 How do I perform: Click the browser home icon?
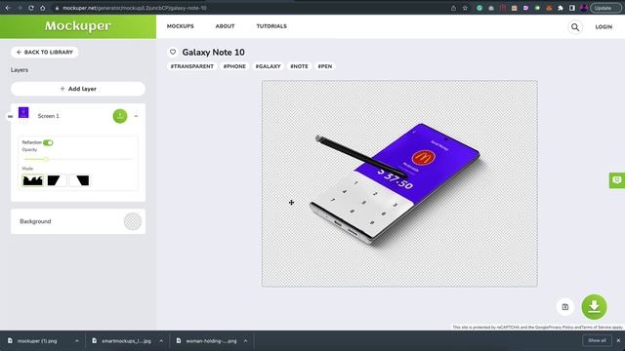(x=43, y=8)
